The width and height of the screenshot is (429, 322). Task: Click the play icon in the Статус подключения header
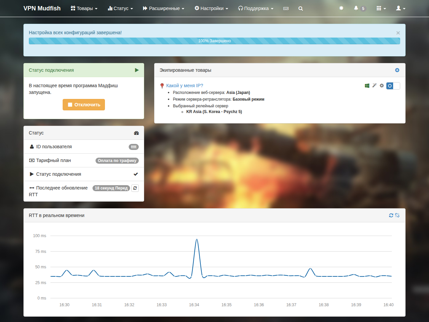click(137, 70)
